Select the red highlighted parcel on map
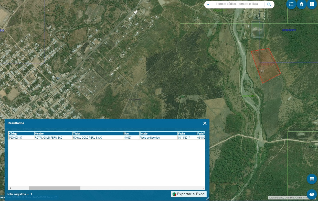This screenshot has height=201, width=318. click(x=266, y=65)
